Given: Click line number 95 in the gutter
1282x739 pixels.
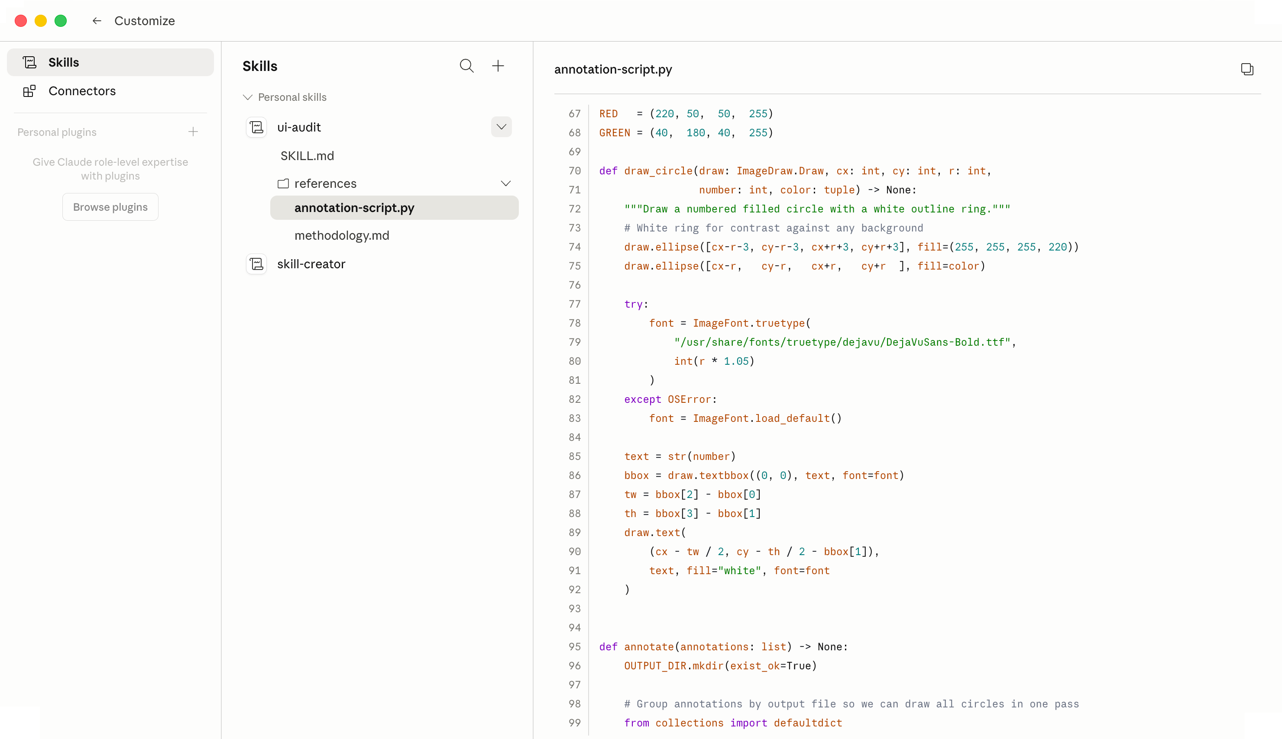Looking at the screenshot, I should click(574, 646).
